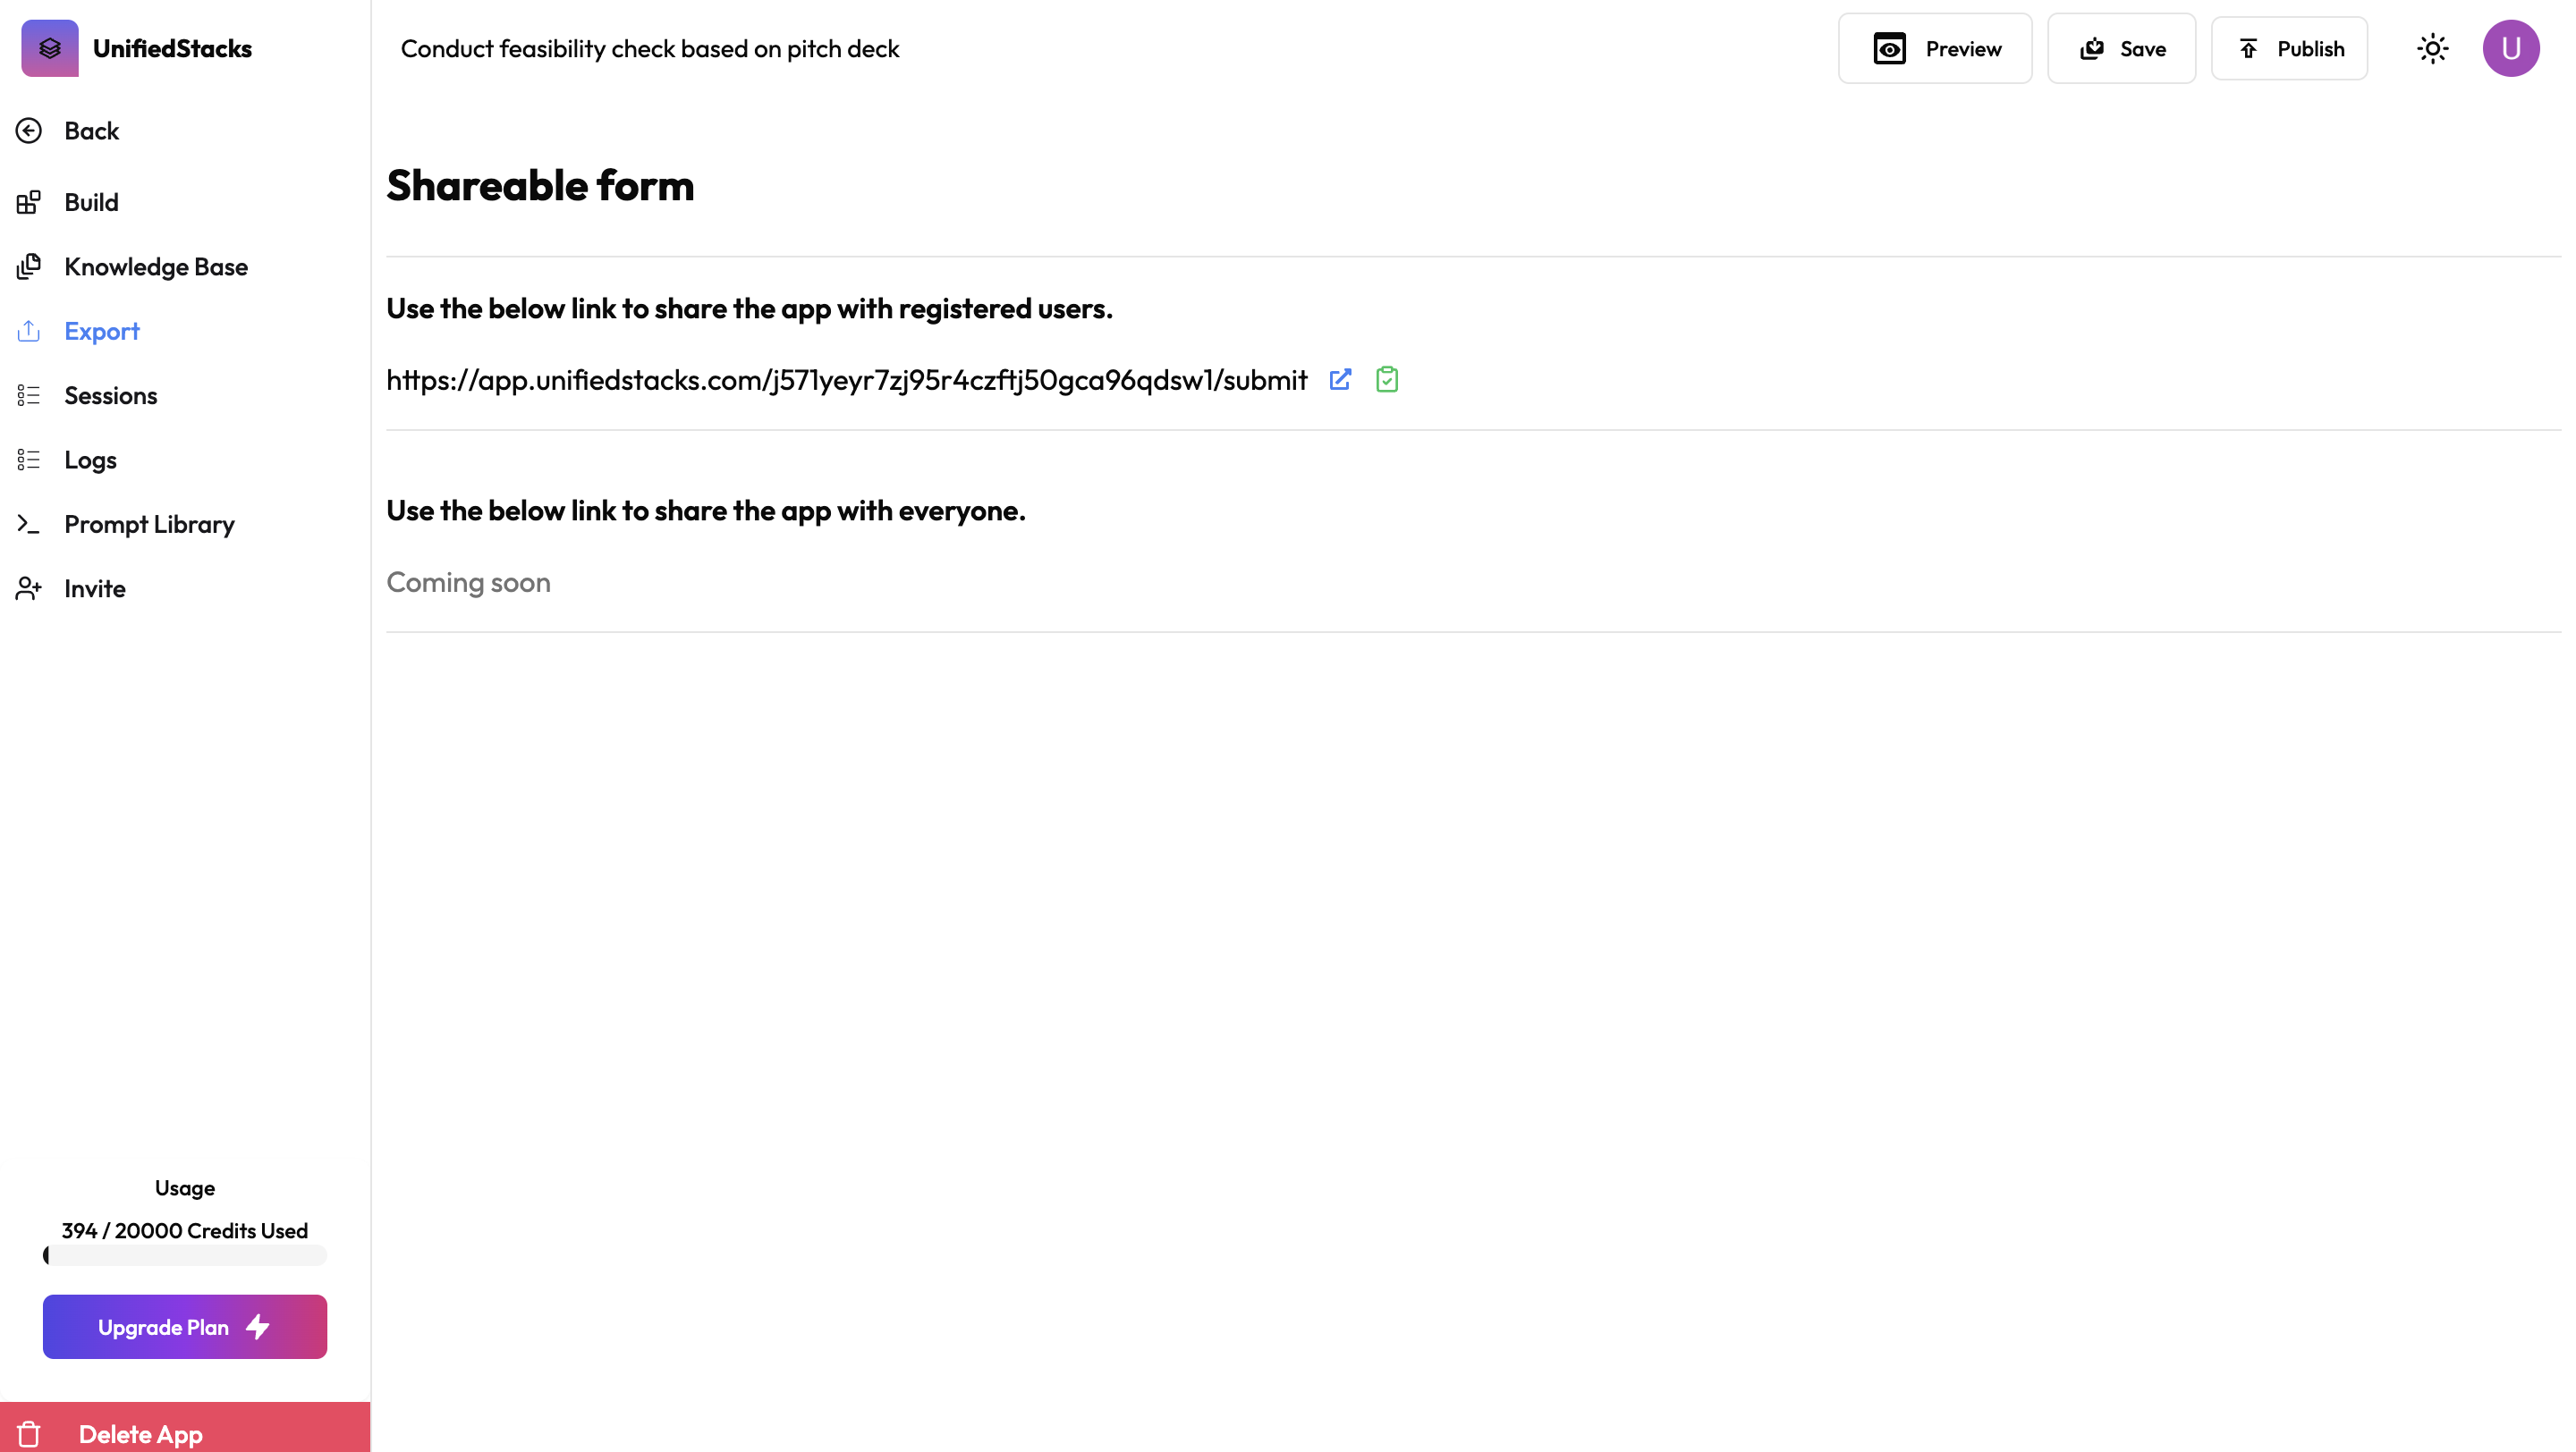
Task: Click the app.unifiedstacks.com submit URL text
Action: tap(846, 381)
